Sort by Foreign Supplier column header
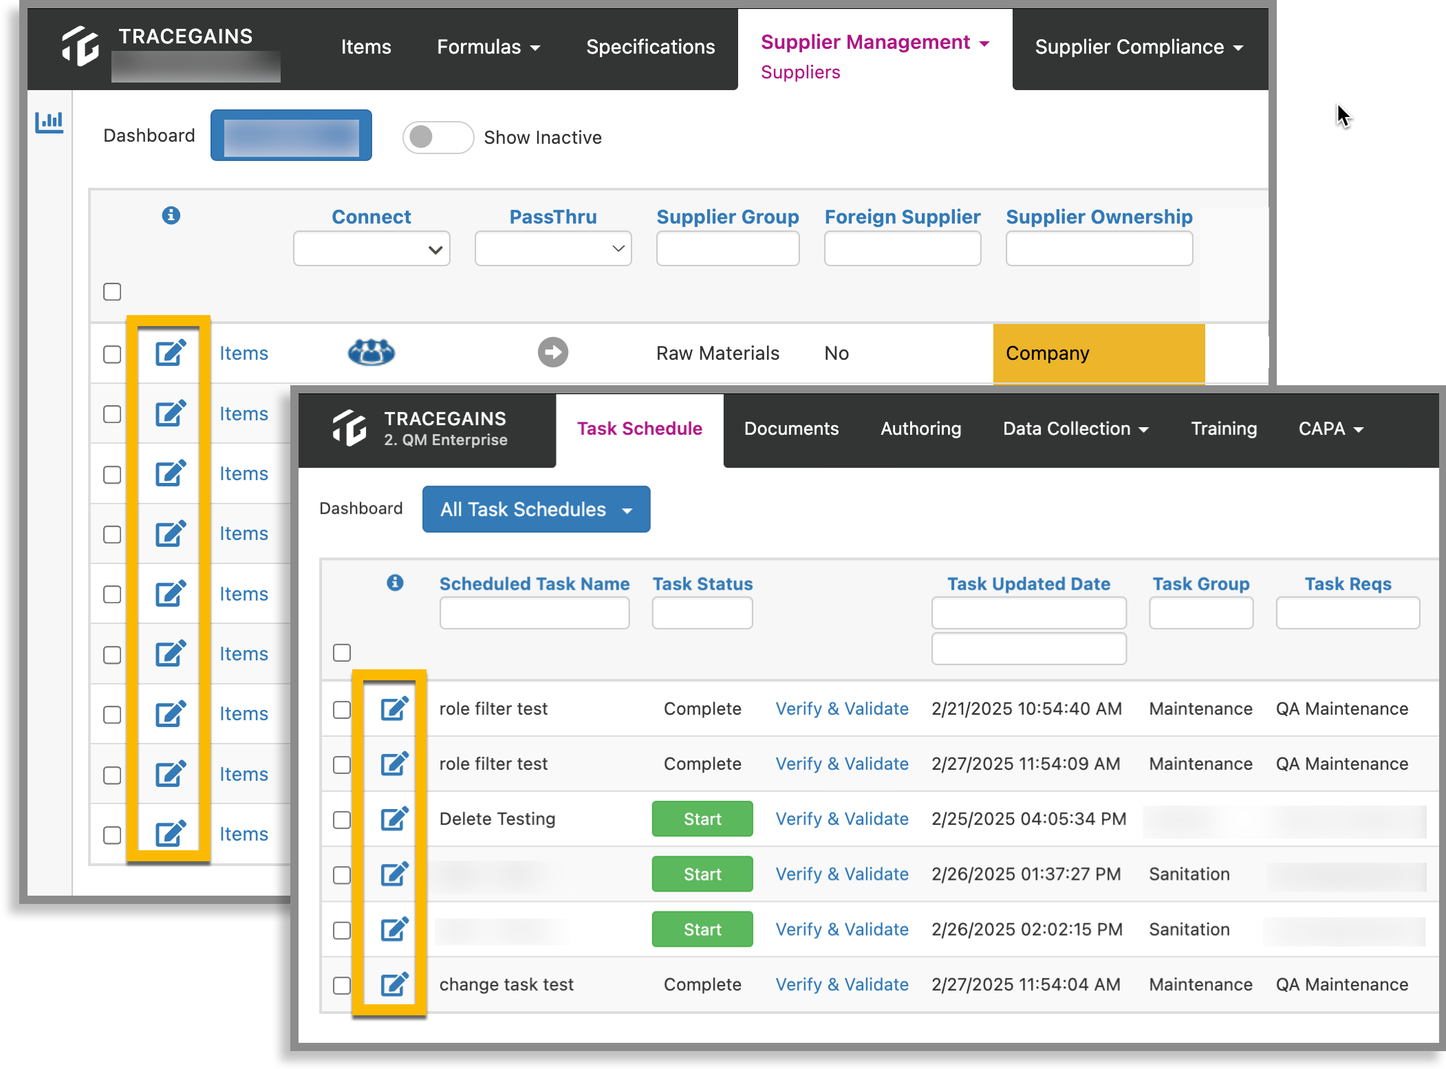The width and height of the screenshot is (1446, 1069). coord(903,217)
